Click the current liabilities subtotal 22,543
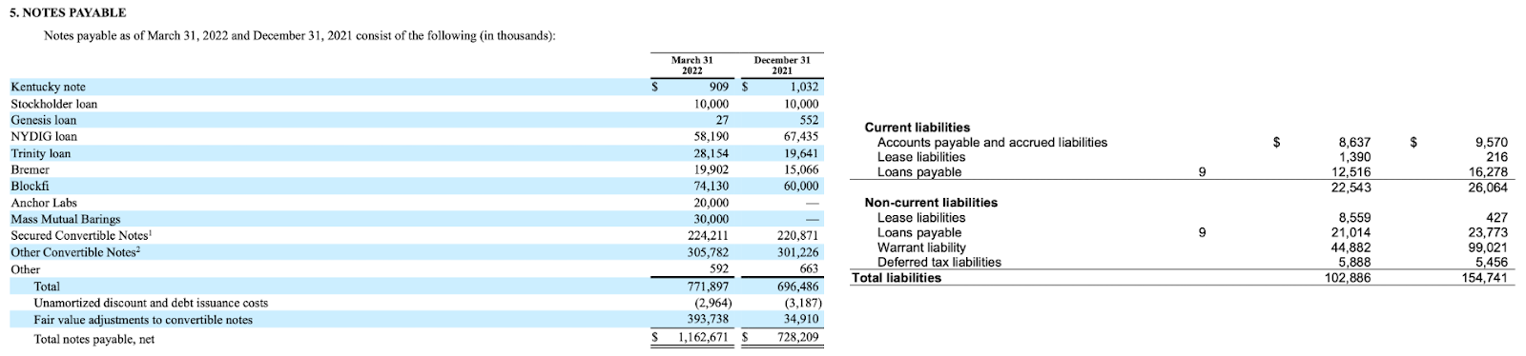 pos(1351,188)
